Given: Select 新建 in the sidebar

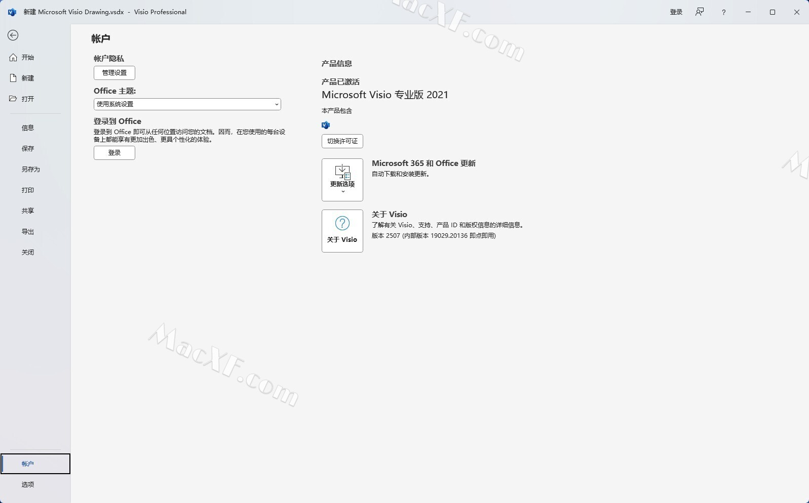Looking at the screenshot, I should click(35, 78).
